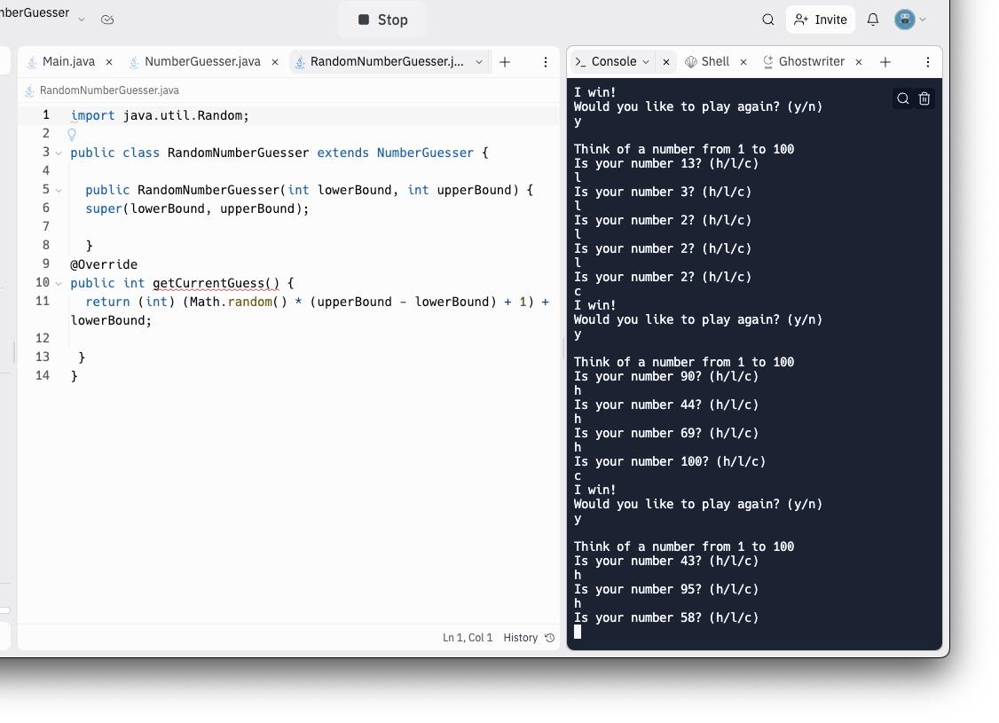Click the Invite button
Viewport: 999px width, 723px height.
pyautogui.click(x=820, y=19)
